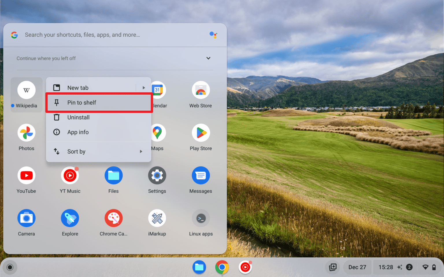Start the Camera app

(x=26, y=218)
